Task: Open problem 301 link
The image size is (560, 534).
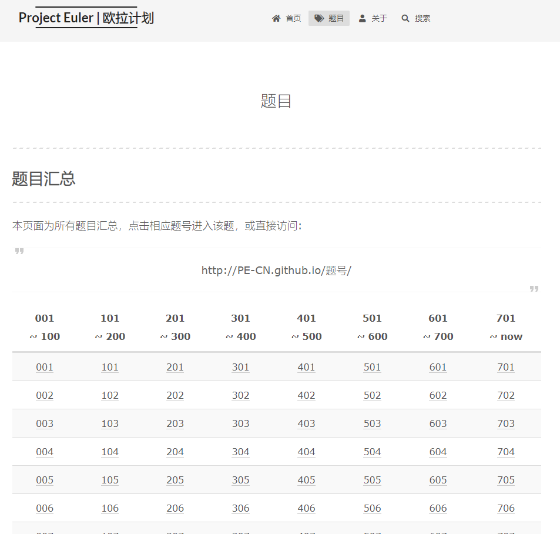Action: point(241,367)
